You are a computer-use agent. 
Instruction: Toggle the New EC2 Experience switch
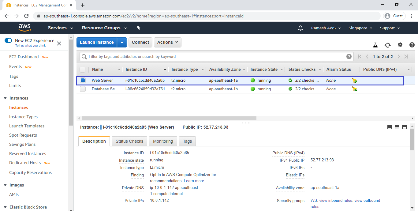tap(8, 40)
